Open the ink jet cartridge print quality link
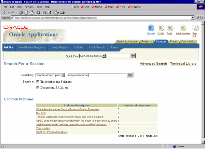 click(71, 124)
